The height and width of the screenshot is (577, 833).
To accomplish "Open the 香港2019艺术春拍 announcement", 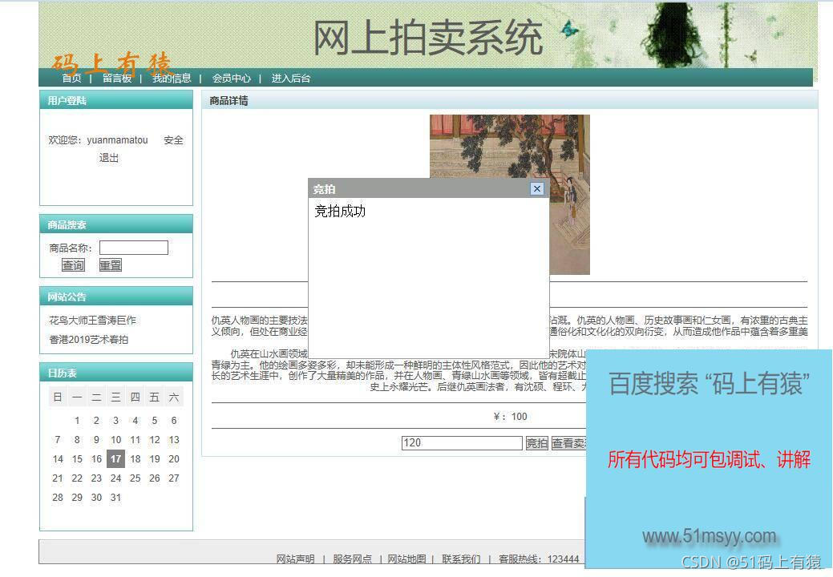I will 89,340.
